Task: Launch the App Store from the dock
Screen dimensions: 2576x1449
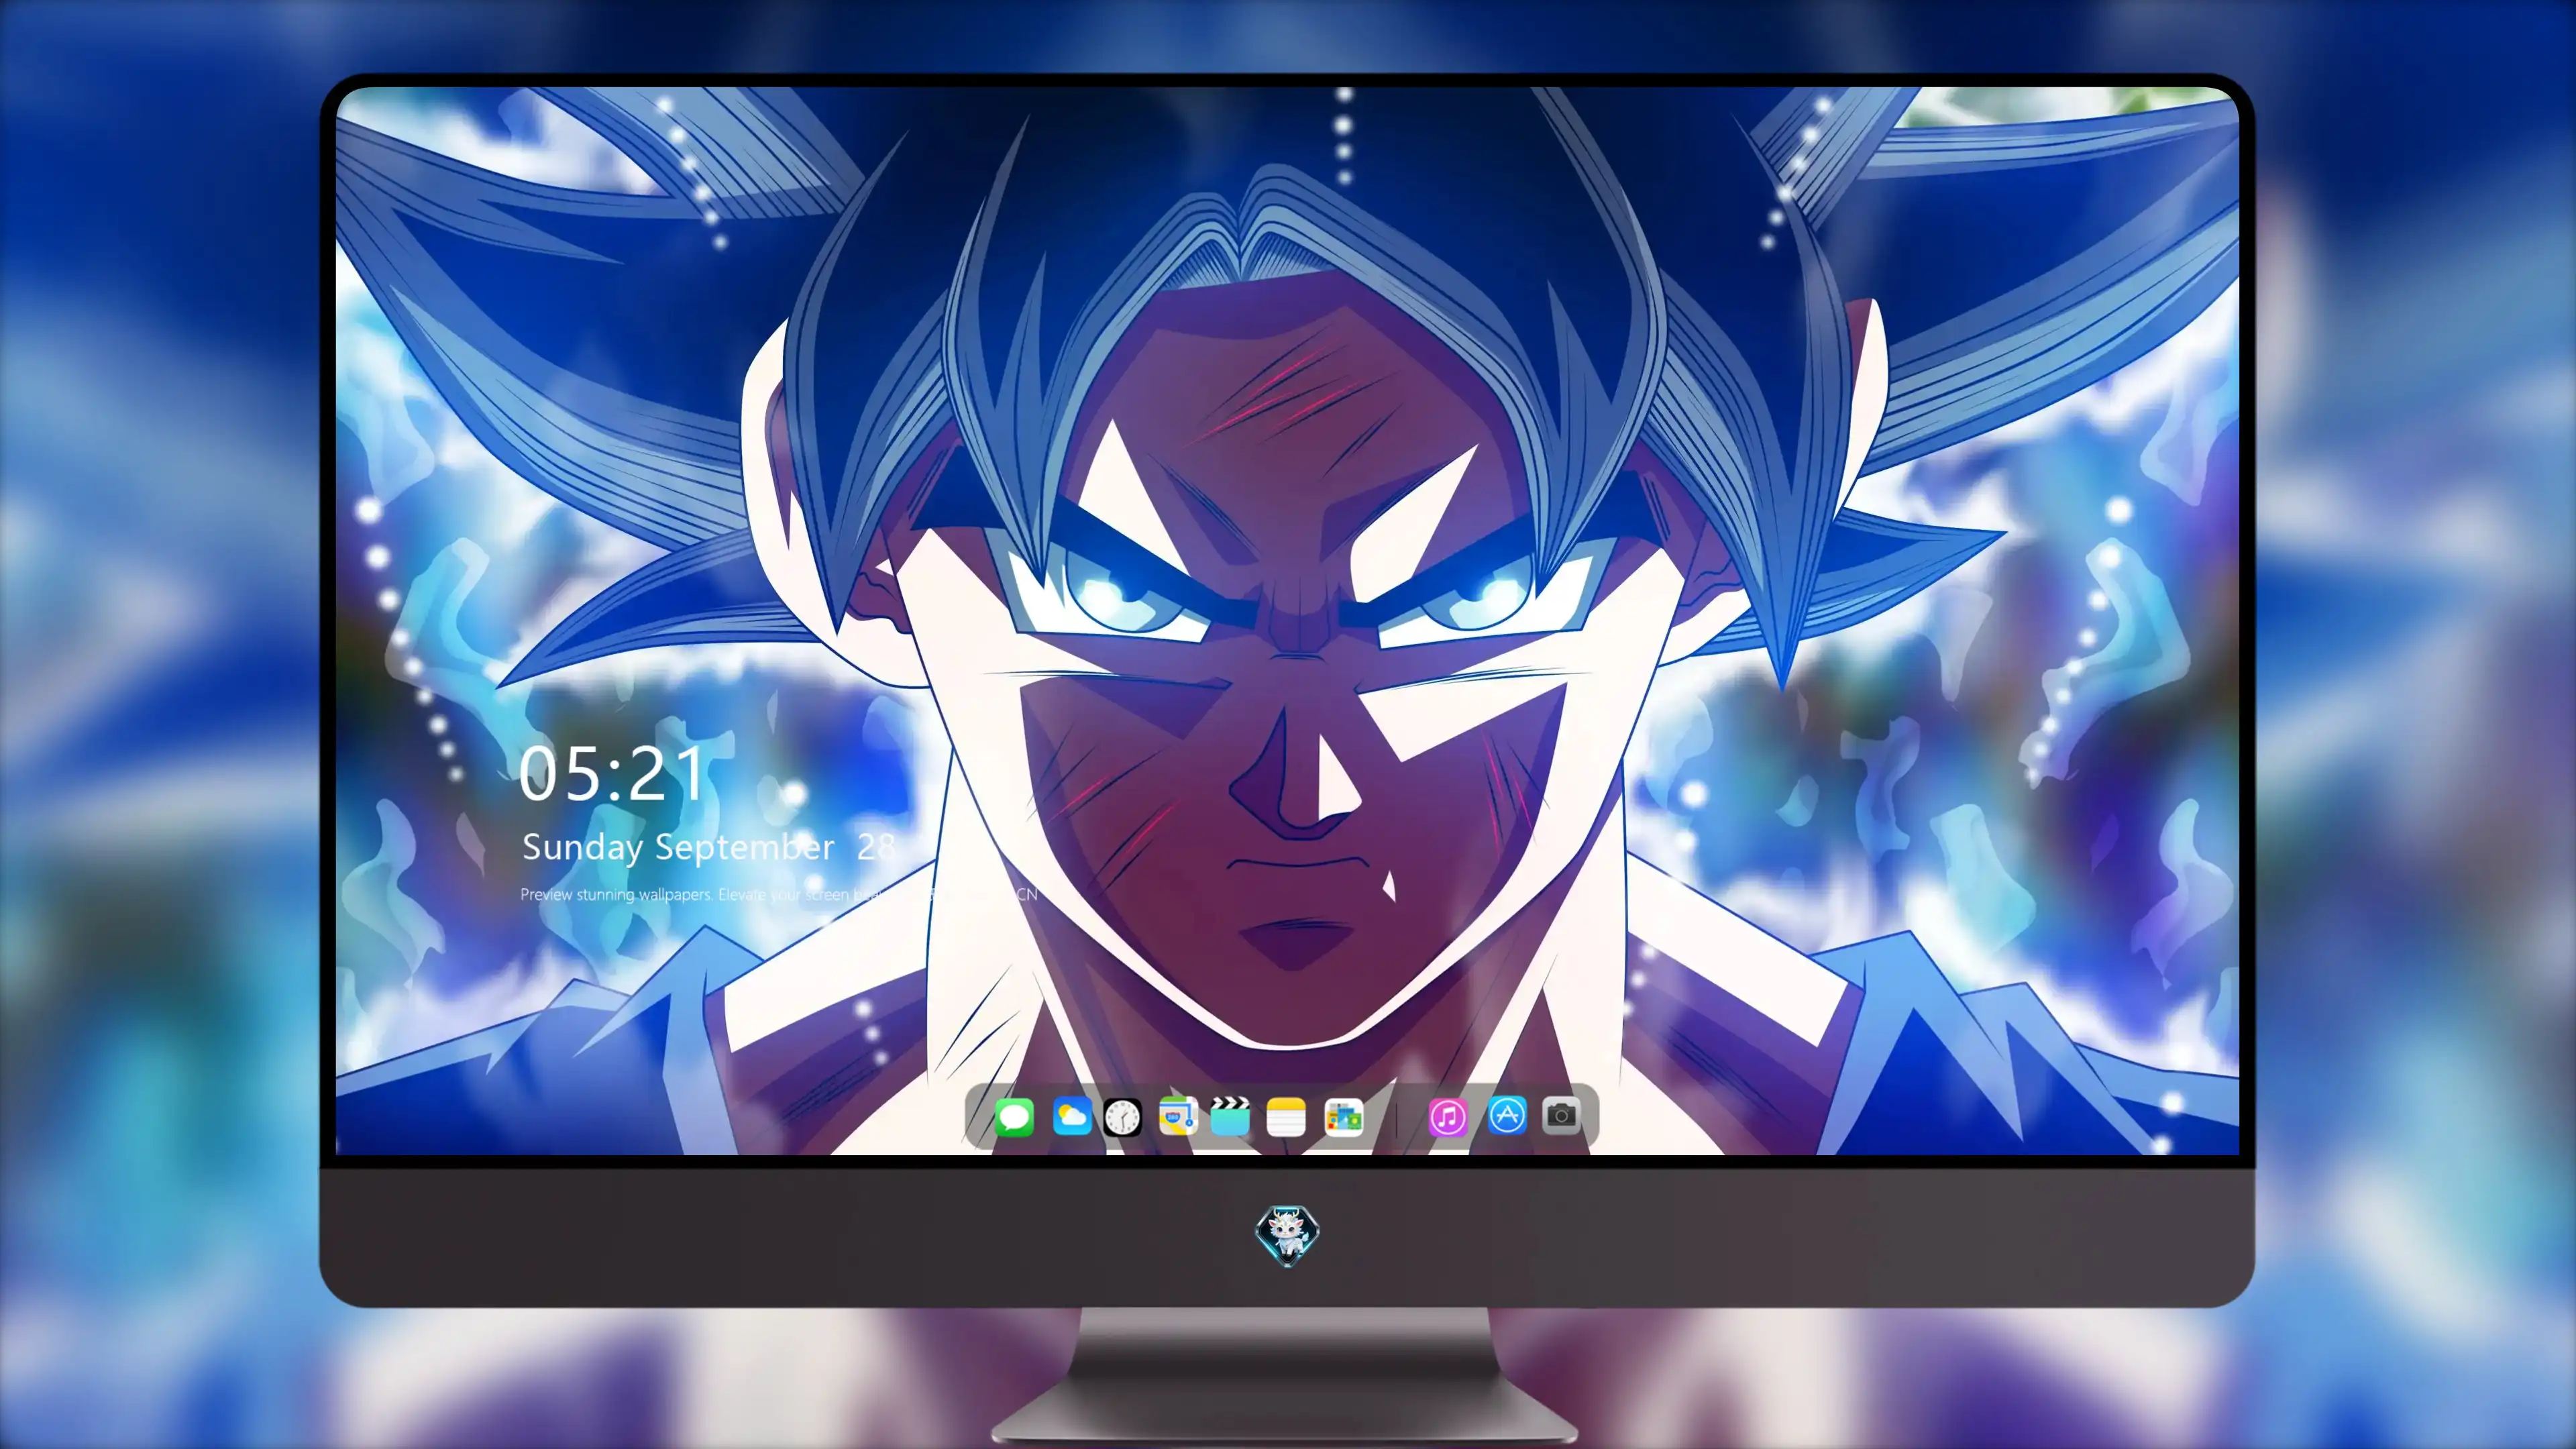Action: (1507, 1115)
